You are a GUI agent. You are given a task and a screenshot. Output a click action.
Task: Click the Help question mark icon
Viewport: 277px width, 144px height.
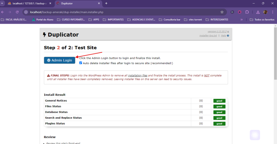click(x=228, y=36)
